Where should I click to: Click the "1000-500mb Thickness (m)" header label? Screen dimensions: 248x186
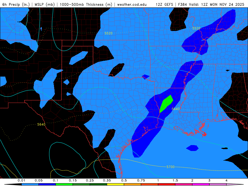(x=86, y=4)
